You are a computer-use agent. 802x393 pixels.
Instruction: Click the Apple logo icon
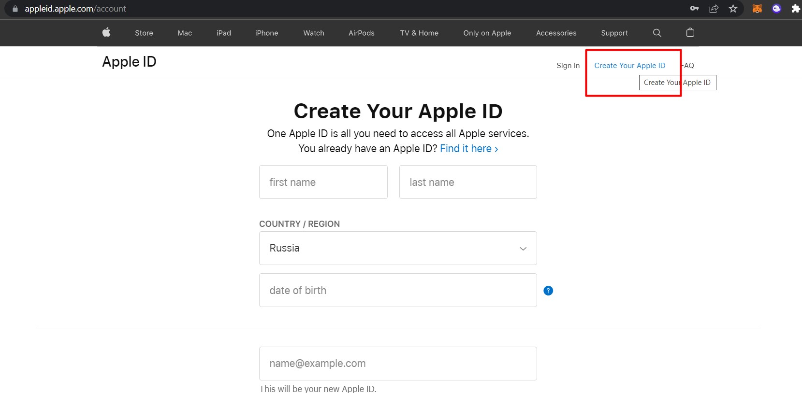coord(106,32)
